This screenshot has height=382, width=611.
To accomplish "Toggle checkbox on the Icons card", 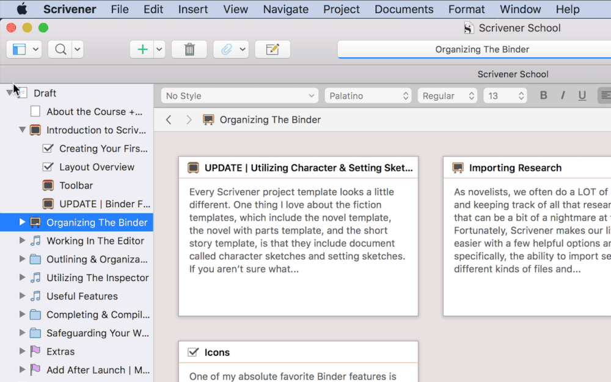I will click(x=193, y=352).
